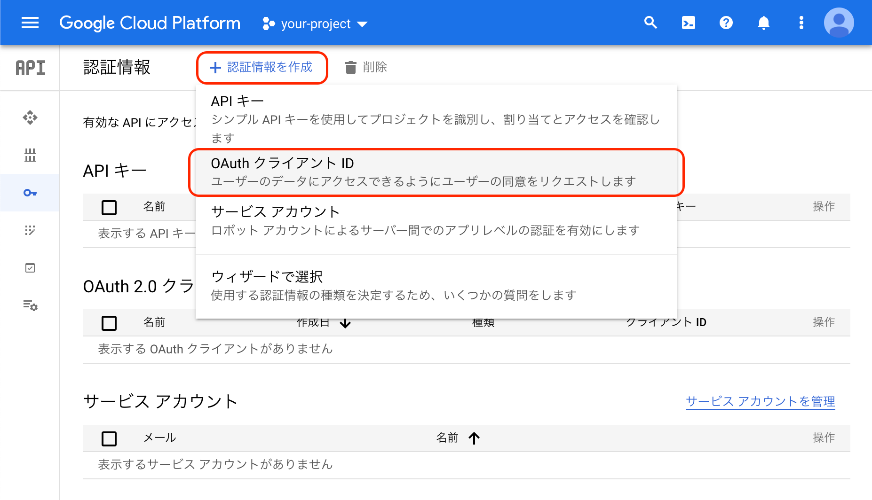The width and height of the screenshot is (872, 500).
Task: Activate the Cloud Shell terminal icon
Action: pyautogui.click(x=689, y=23)
